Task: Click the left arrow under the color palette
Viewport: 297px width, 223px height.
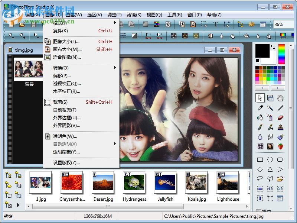Action: point(262,88)
